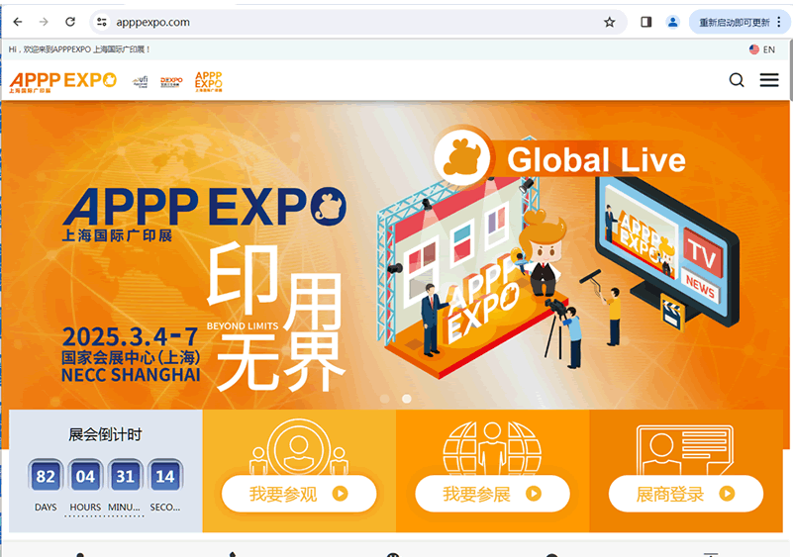
Task: View site information icon in address bar
Action: 102,22
